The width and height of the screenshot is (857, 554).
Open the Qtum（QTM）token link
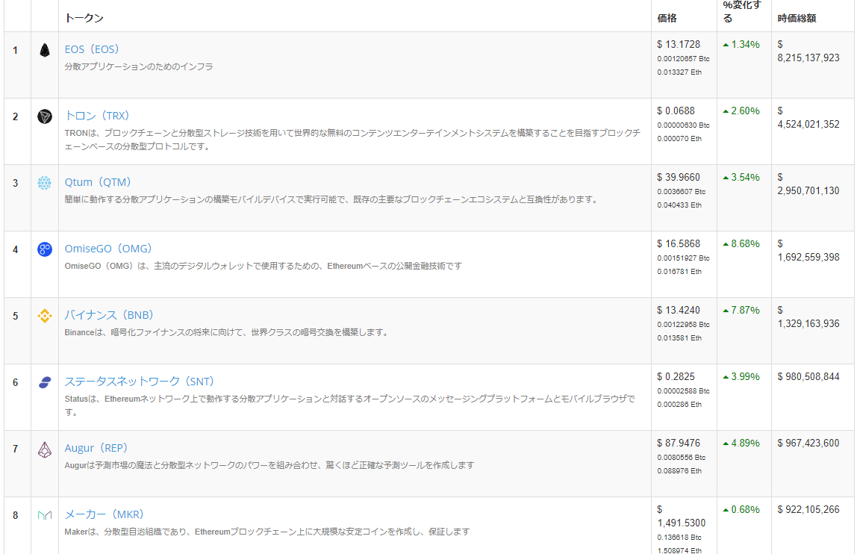tap(98, 182)
